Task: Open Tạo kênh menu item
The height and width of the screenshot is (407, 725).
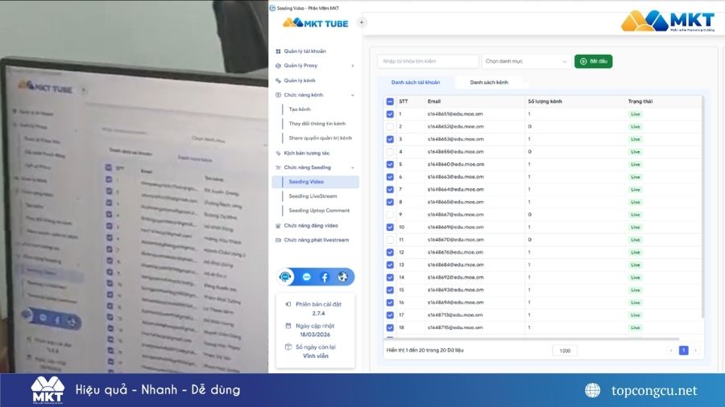Action: tap(300, 109)
